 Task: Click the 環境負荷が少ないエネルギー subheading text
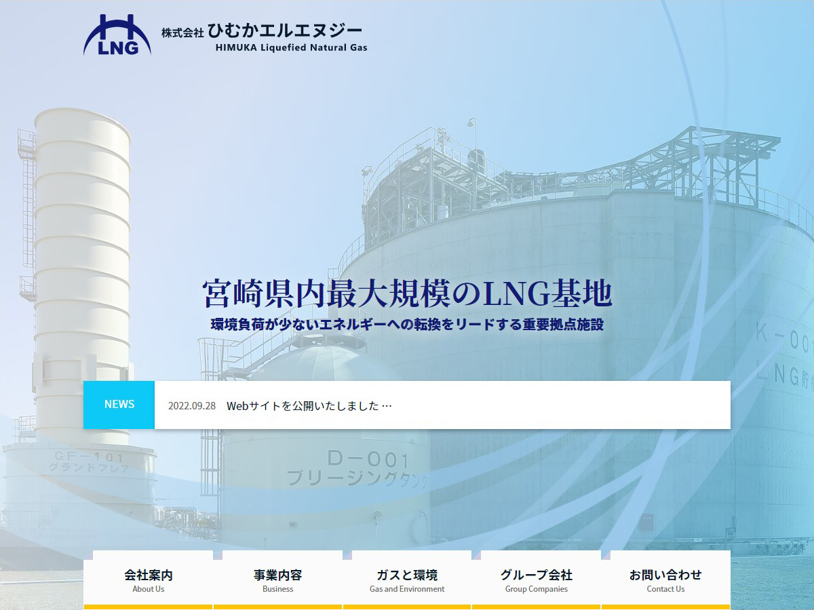(407, 325)
